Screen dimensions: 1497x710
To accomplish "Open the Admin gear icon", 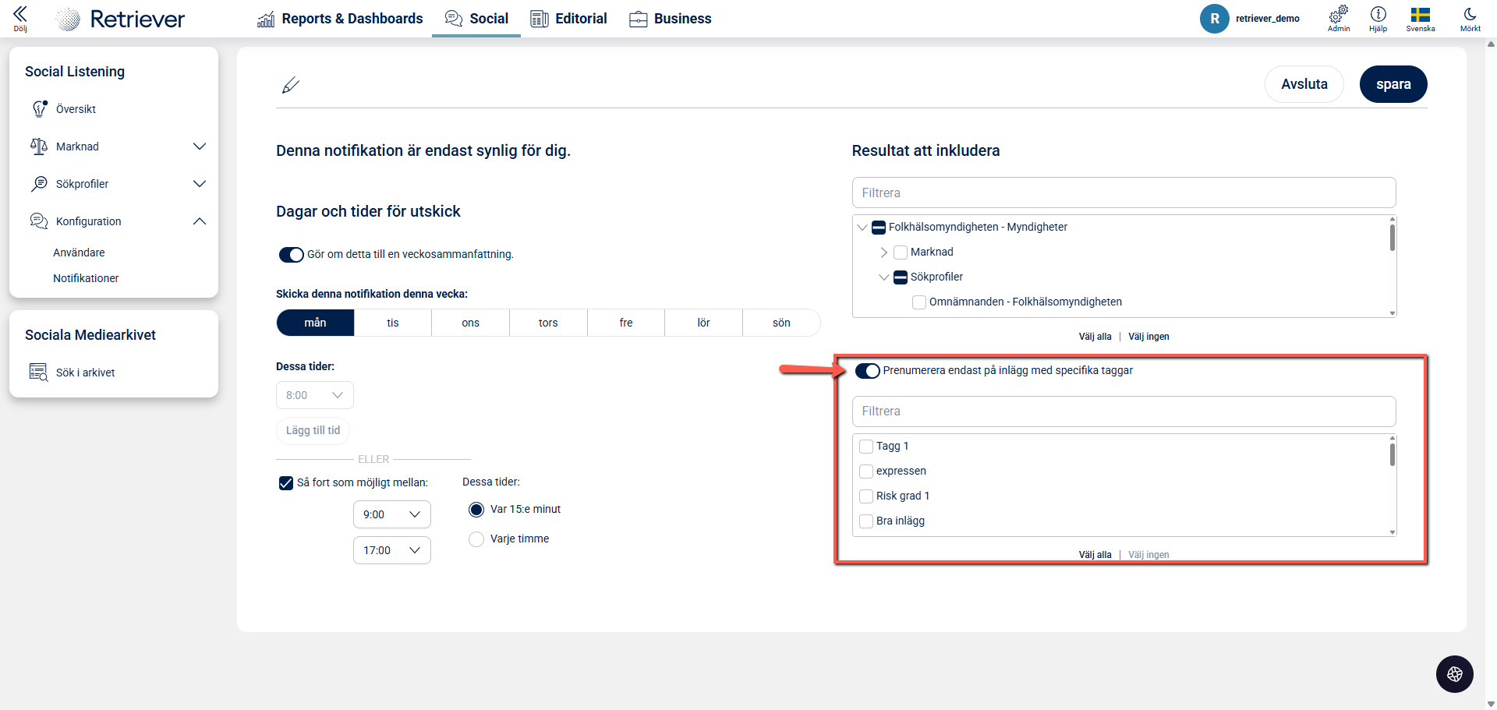I will [1339, 15].
